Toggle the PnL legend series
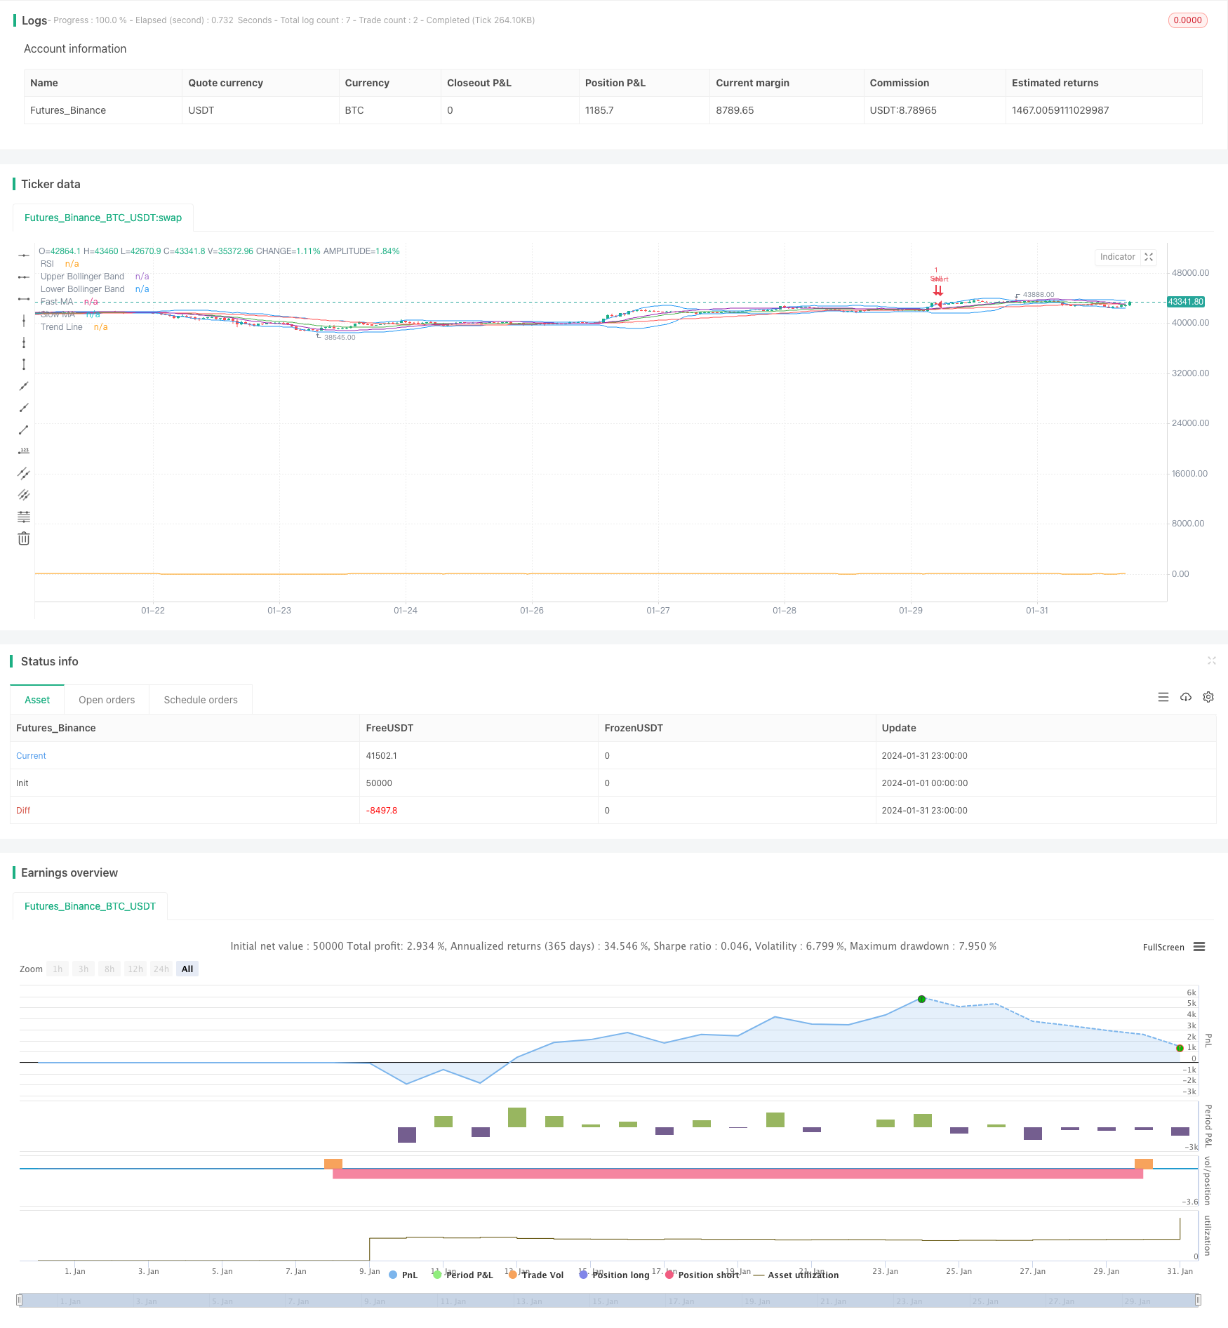This screenshot has width=1228, height=1328. (x=403, y=1275)
